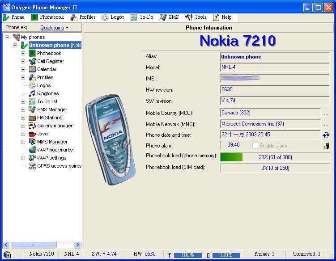This screenshot has height=261, width=336.
Task: Select GPRS access points label
Action: pos(60,166)
